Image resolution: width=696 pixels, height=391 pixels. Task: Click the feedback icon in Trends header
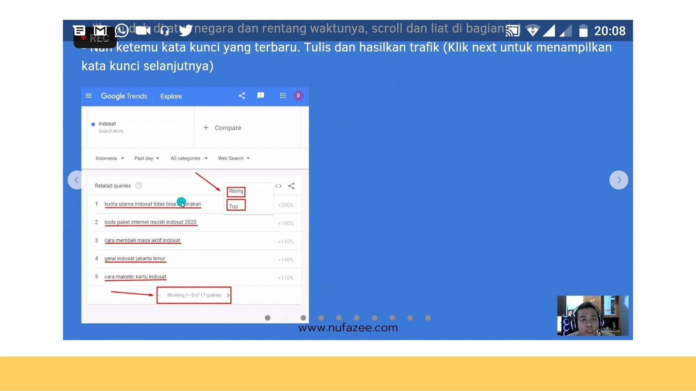pyautogui.click(x=261, y=96)
